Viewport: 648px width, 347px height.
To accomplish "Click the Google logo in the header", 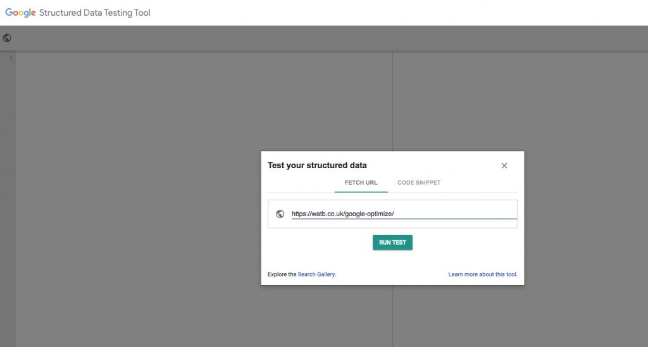I will (20, 13).
